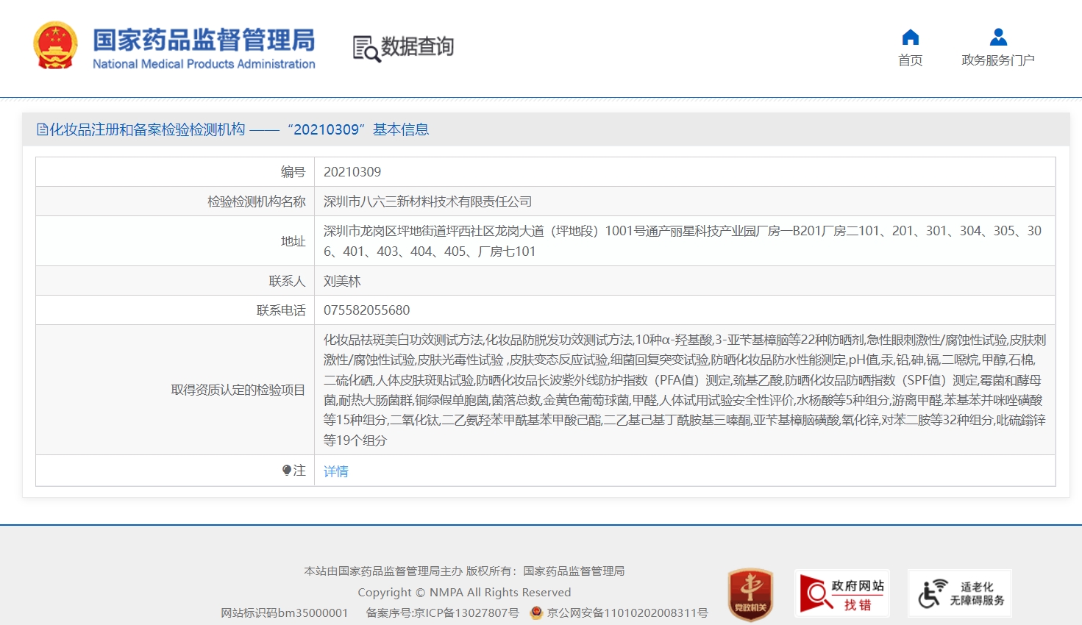
Task: Go to 首页 via home icon
Action: (910, 37)
